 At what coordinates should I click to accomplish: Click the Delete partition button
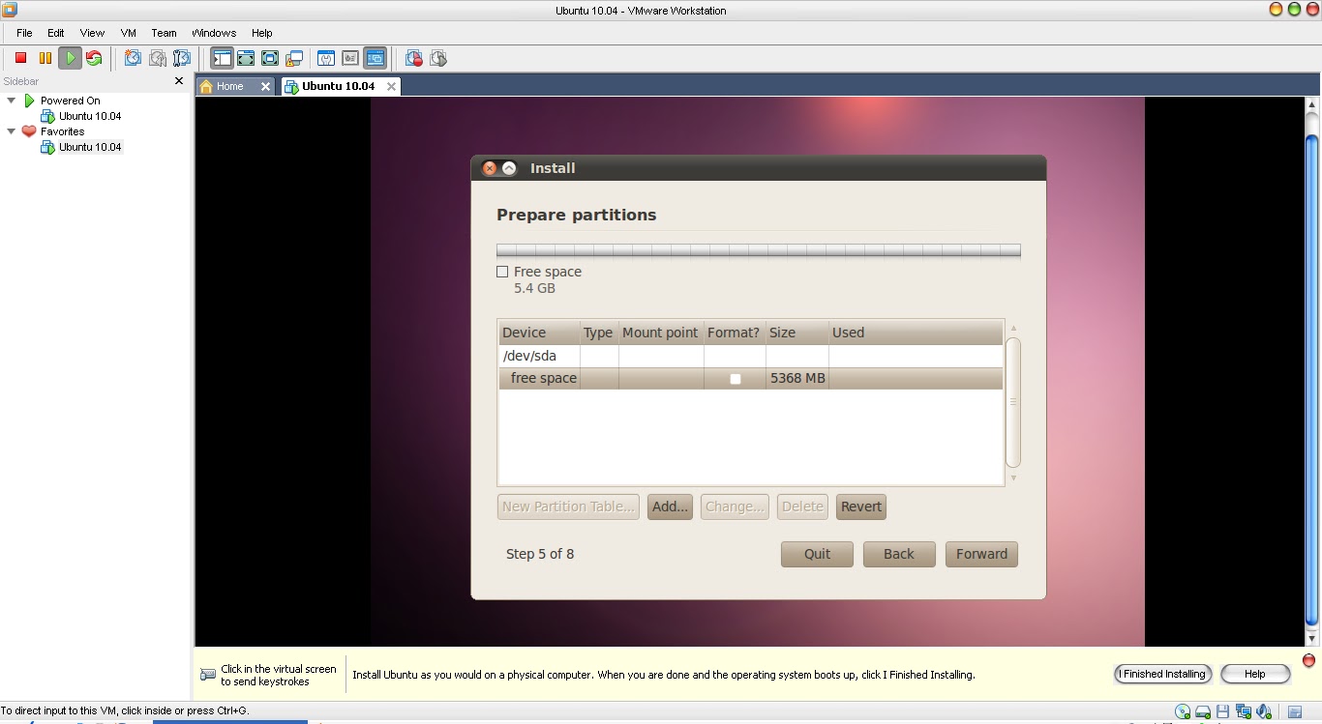click(x=802, y=507)
